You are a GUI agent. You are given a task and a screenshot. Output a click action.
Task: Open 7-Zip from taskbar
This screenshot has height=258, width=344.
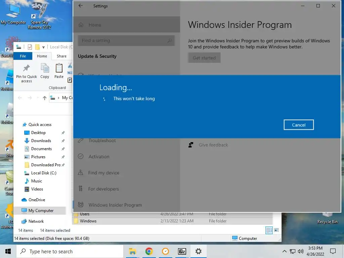point(182,251)
